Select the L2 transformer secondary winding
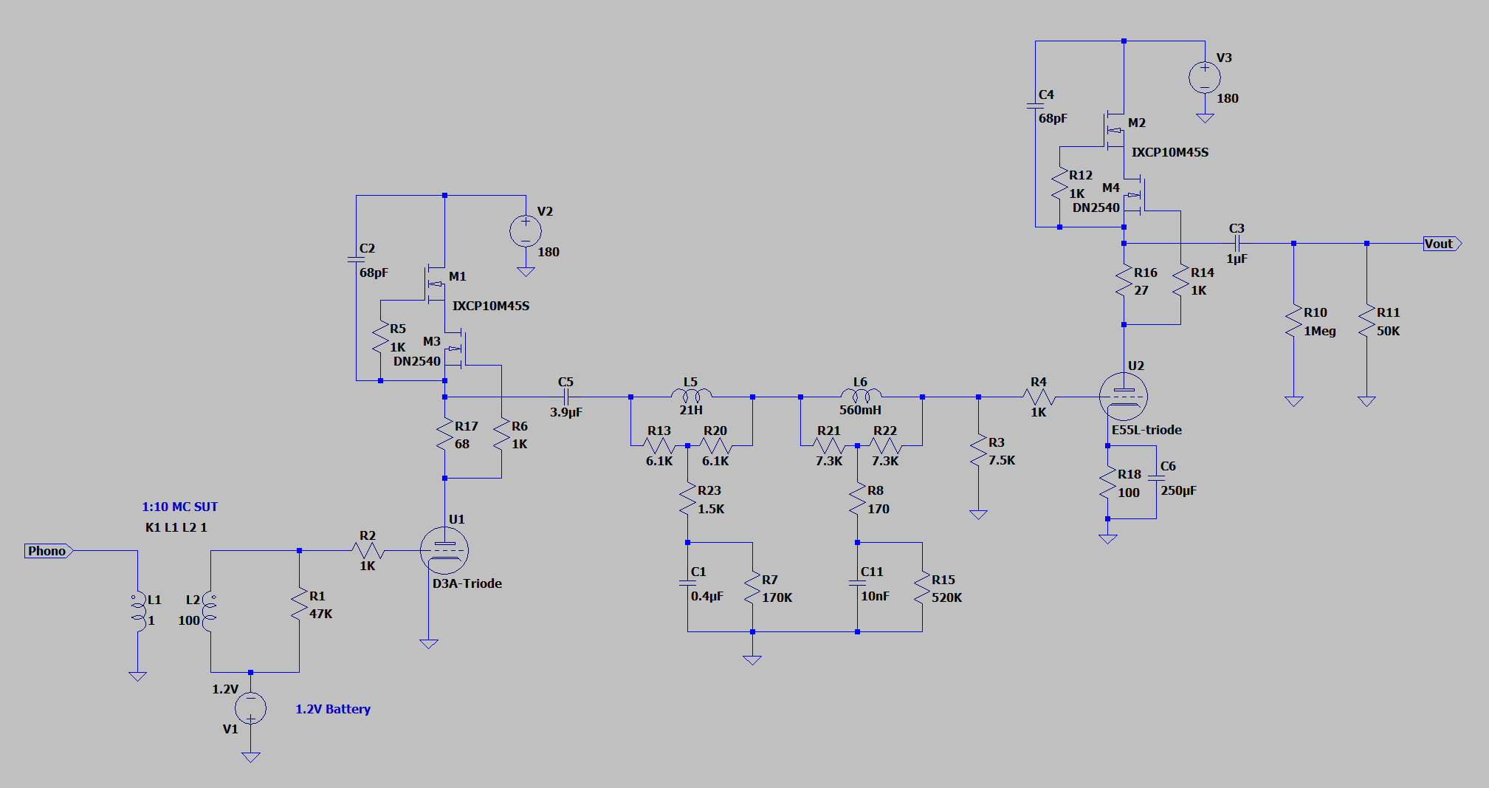The height and width of the screenshot is (788, 1489). [x=210, y=612]
